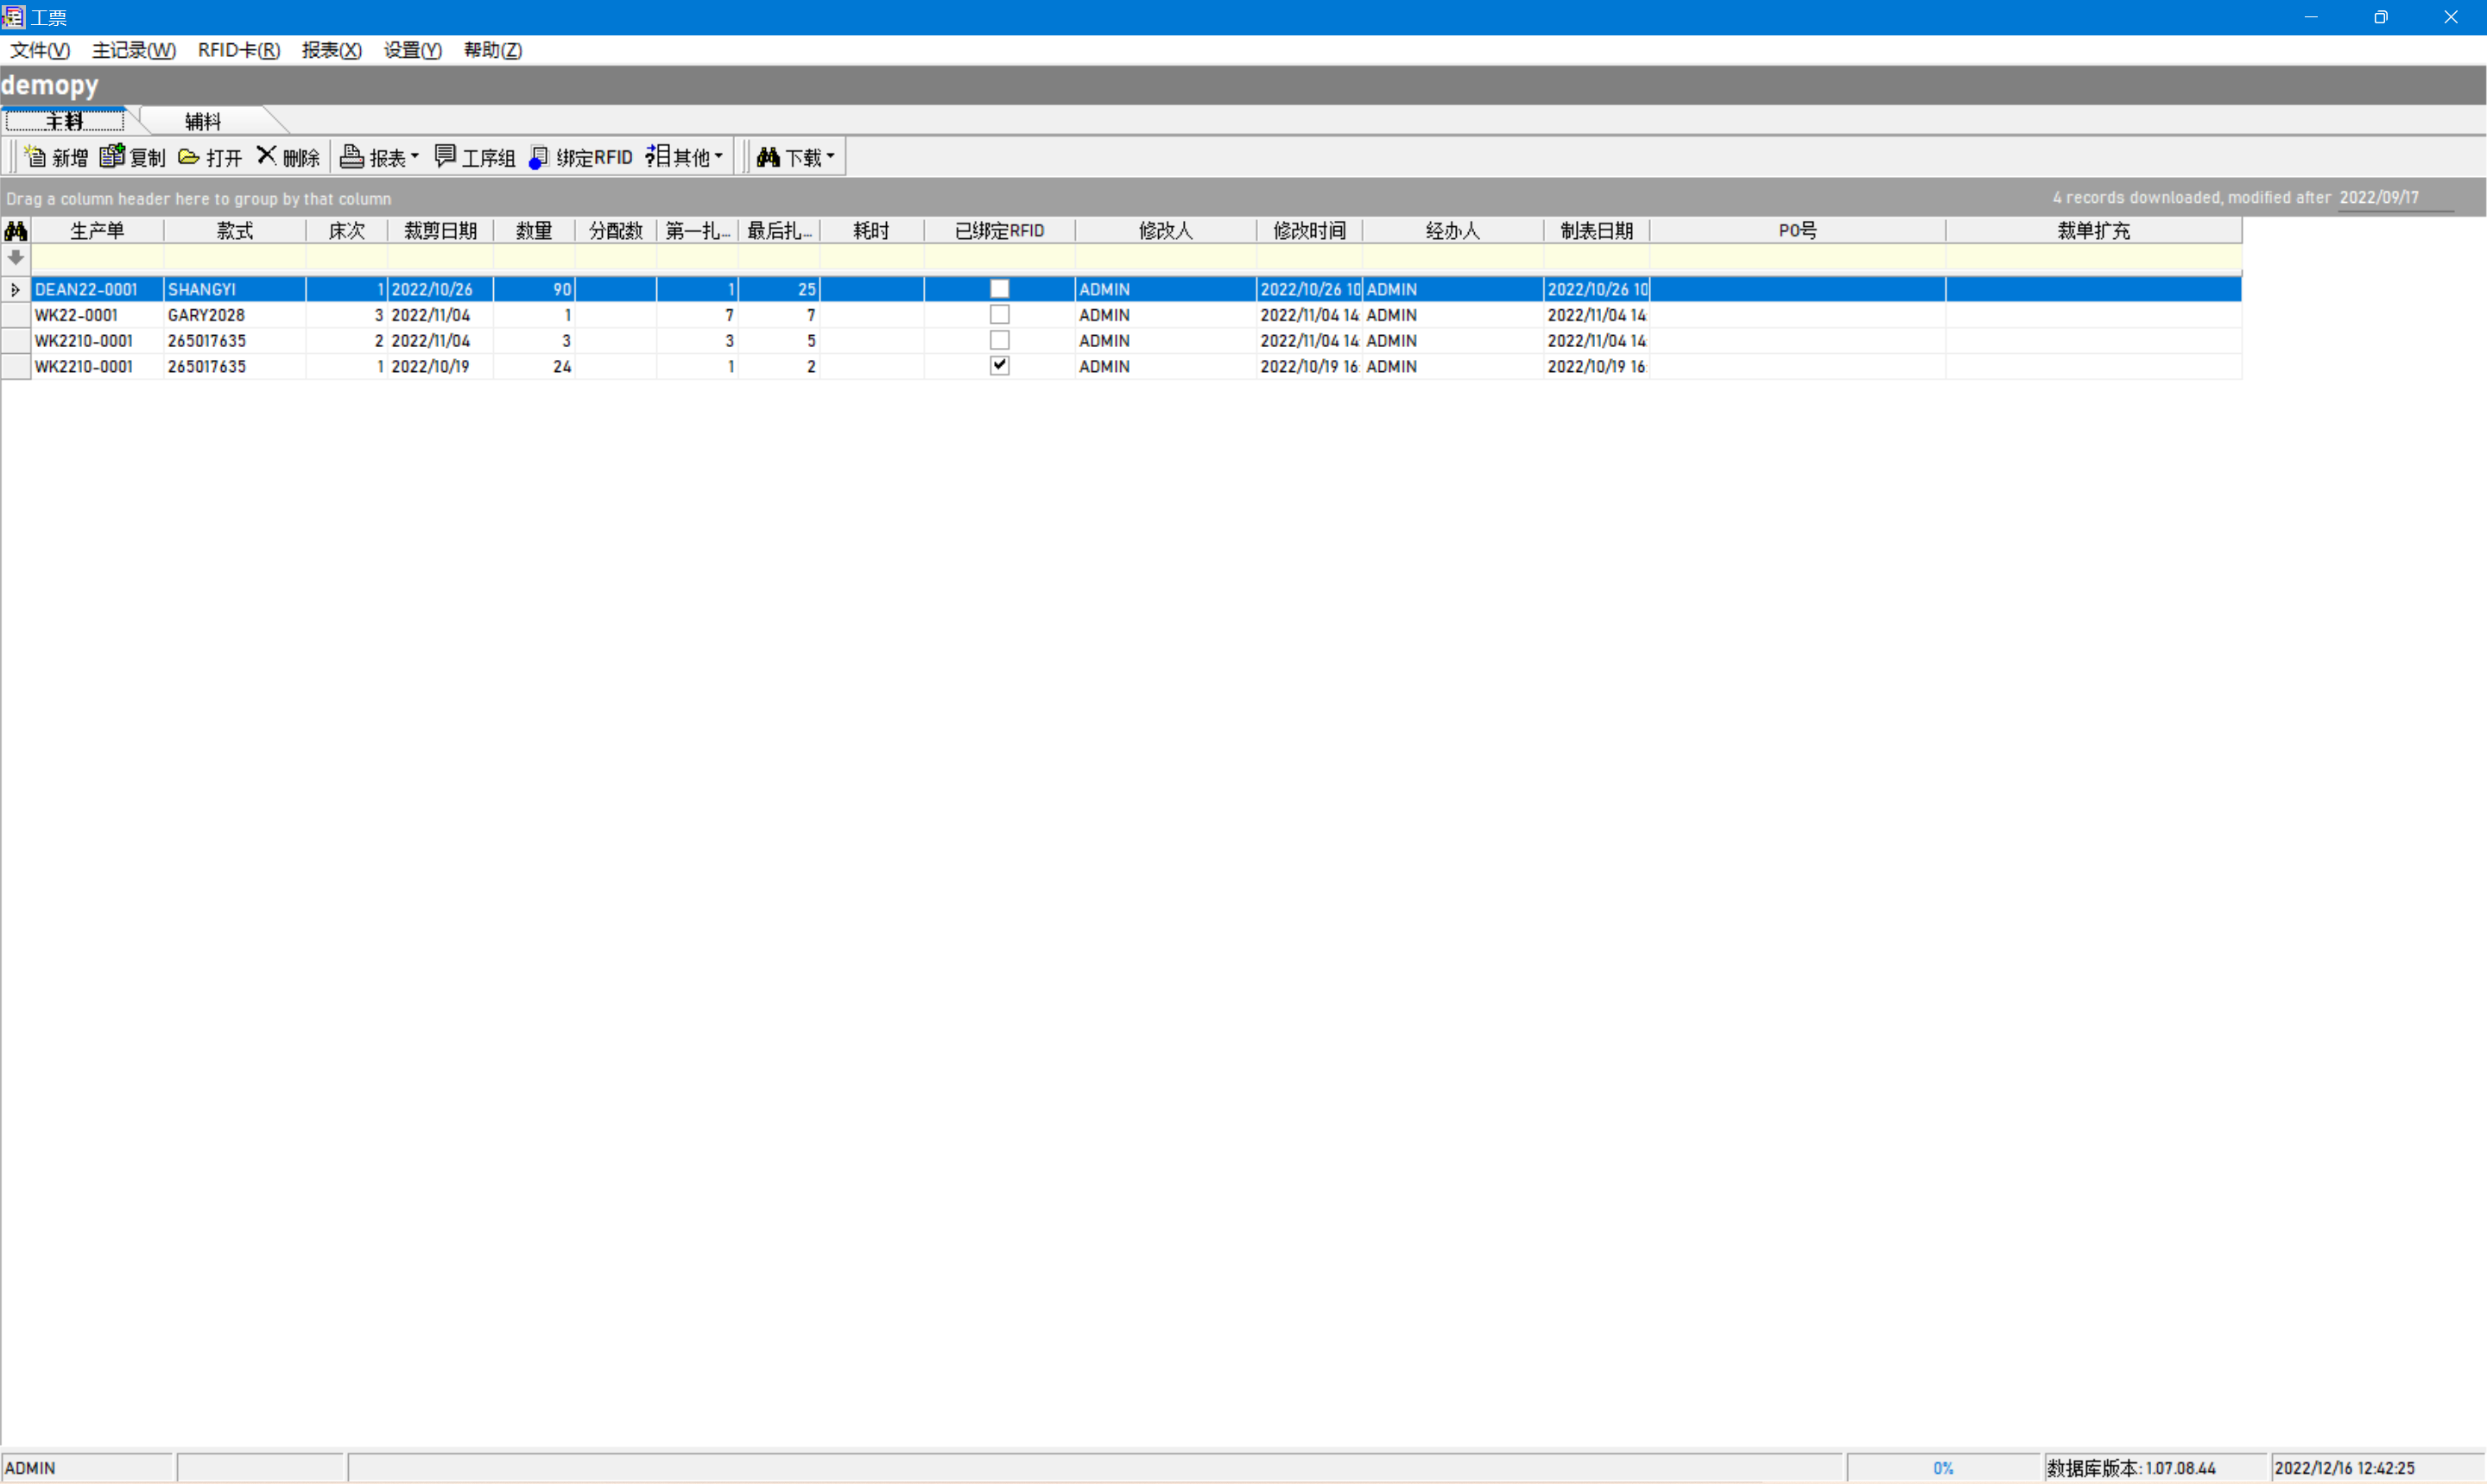
Task: Click the 耗时 column header
Action: coord(872,231)
